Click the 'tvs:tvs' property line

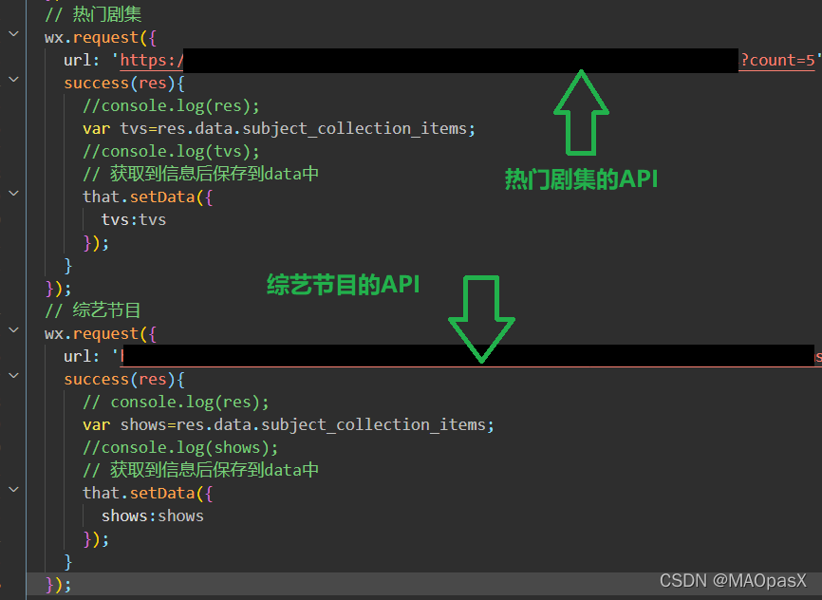point(134,219)
